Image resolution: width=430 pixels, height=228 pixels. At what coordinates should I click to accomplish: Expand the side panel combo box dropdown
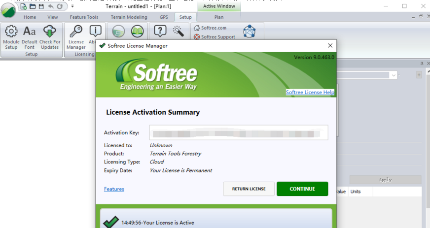[394, 75]
